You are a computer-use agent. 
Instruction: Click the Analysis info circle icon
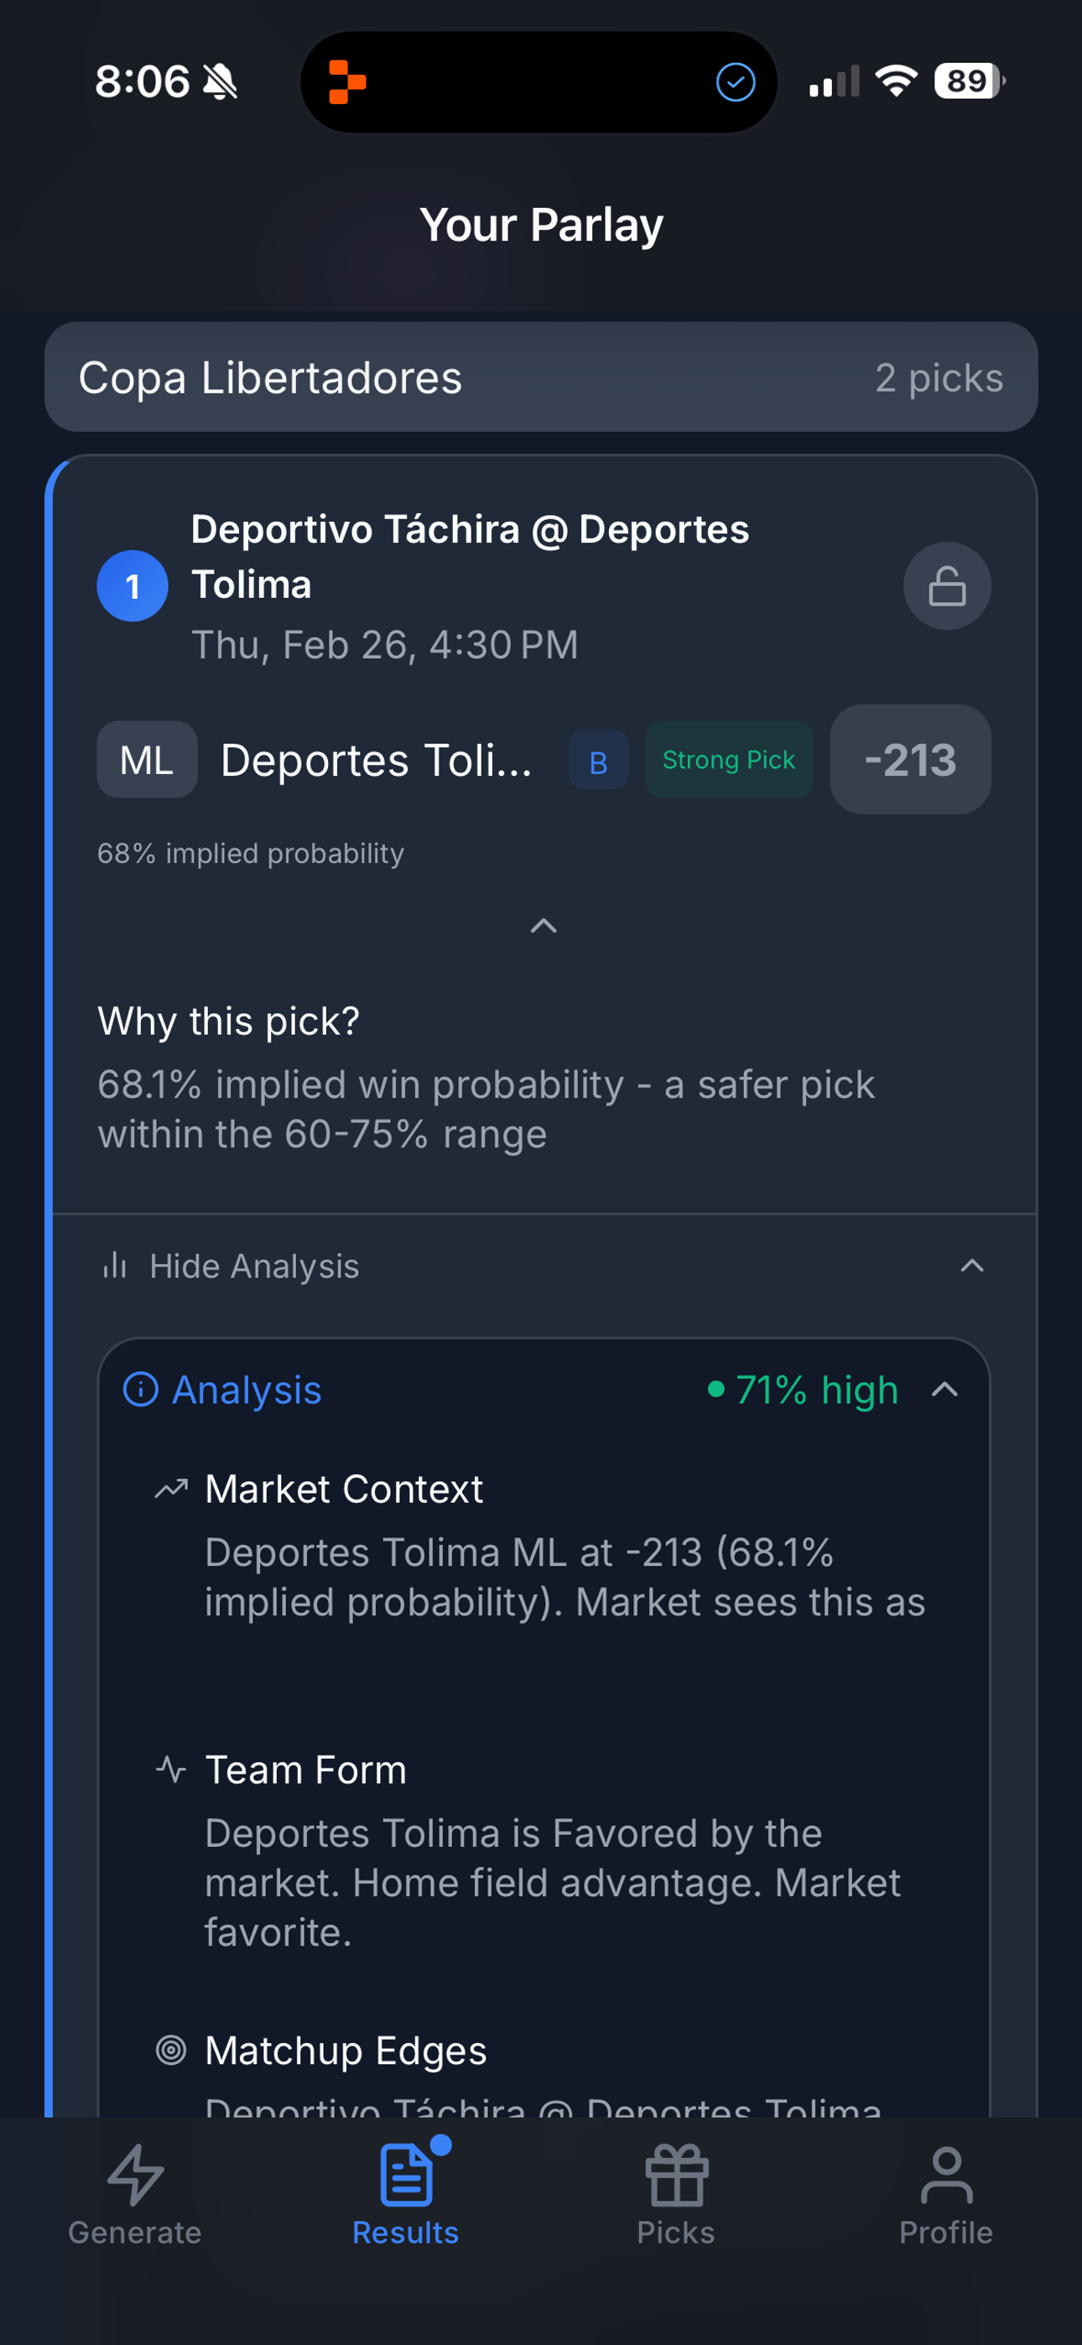pyautogui.click(x=141, y=1389)
